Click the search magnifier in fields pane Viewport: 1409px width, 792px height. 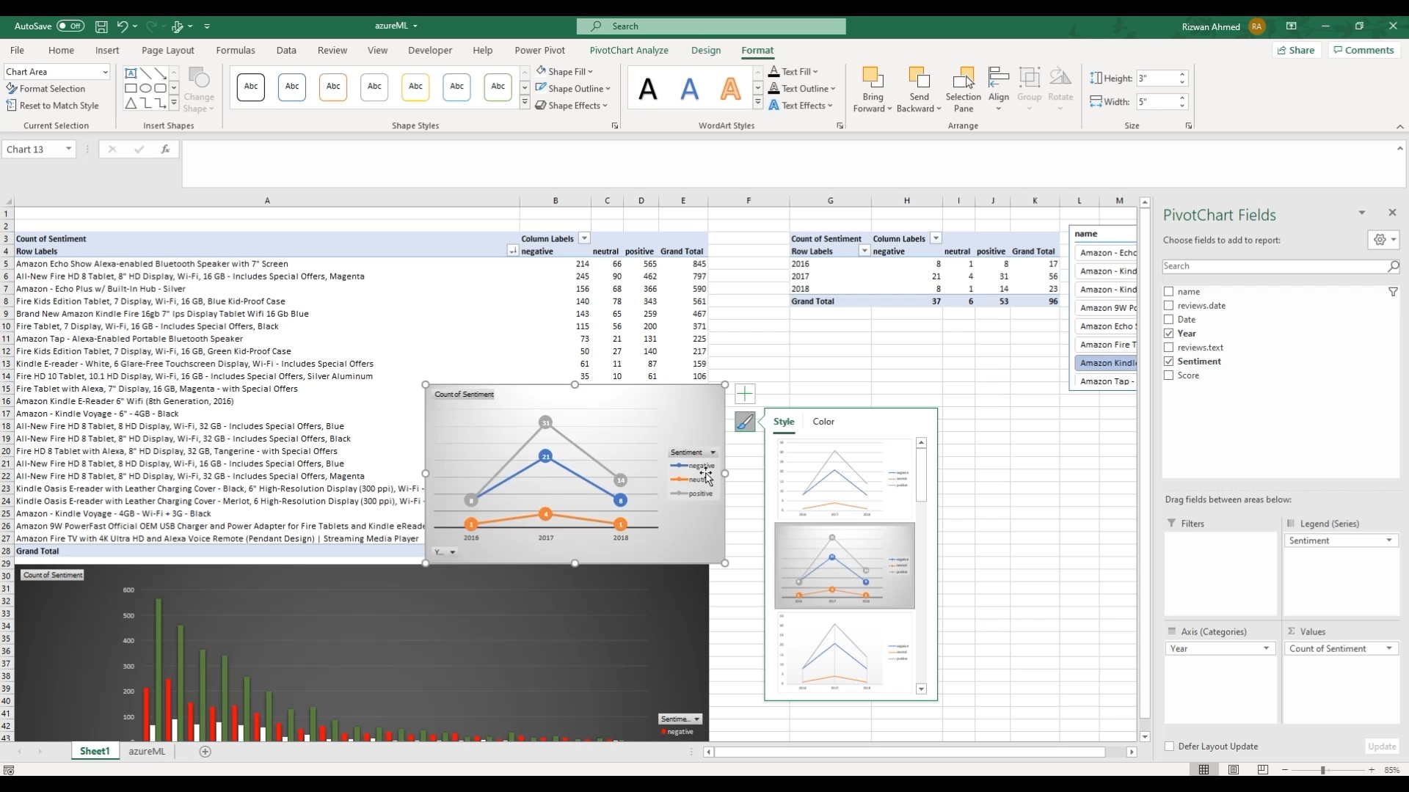[1393, 266]
